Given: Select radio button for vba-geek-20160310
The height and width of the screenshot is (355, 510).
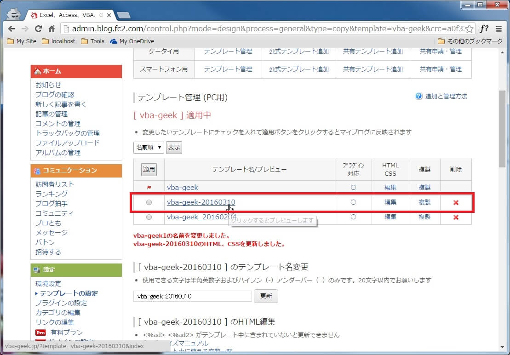Looking at the screenshot, I should tap(149, 202).
